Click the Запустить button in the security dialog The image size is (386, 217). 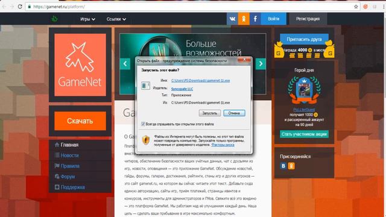point(209,113)
